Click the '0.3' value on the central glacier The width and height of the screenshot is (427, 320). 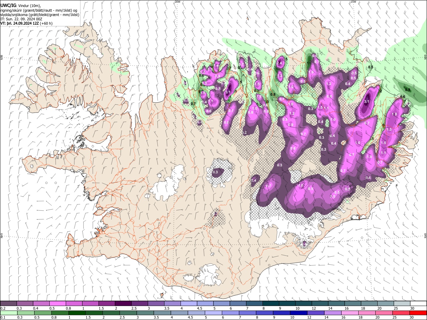(x=215, y=172)
